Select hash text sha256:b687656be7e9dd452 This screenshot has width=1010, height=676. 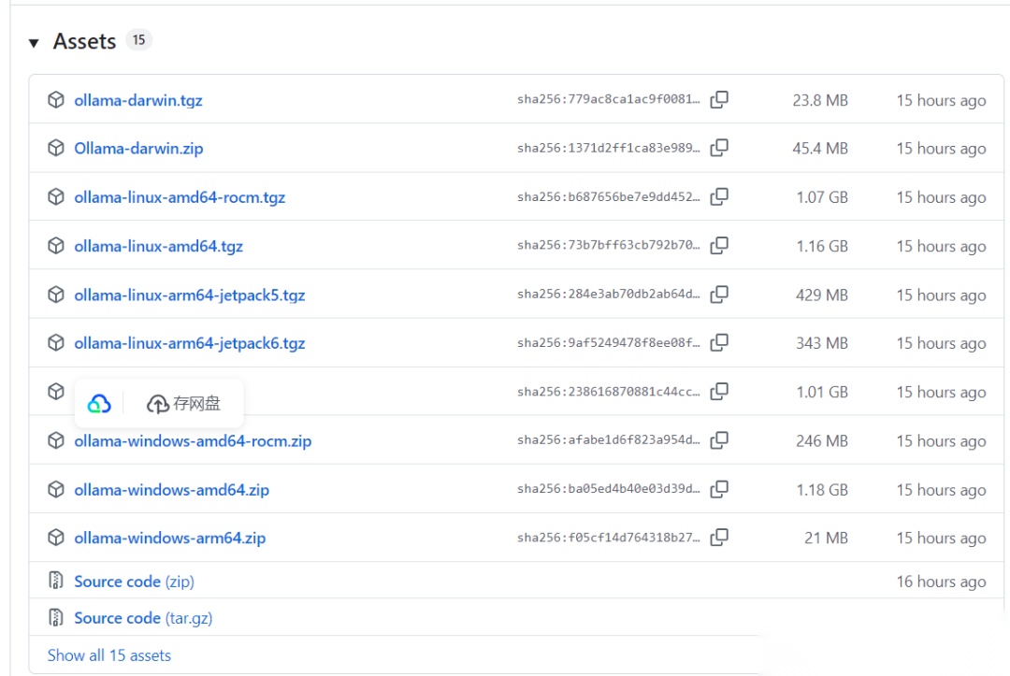(x=608, y=197)
